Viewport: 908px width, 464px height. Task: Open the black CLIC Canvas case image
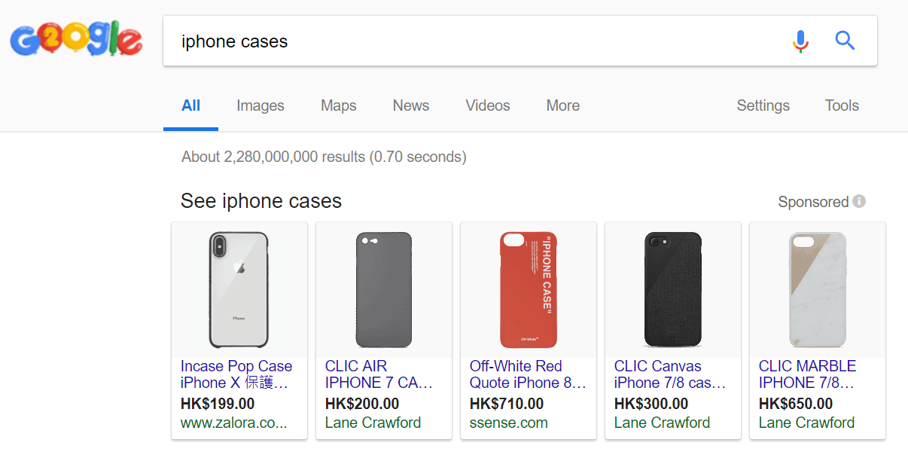coord(672,289)
